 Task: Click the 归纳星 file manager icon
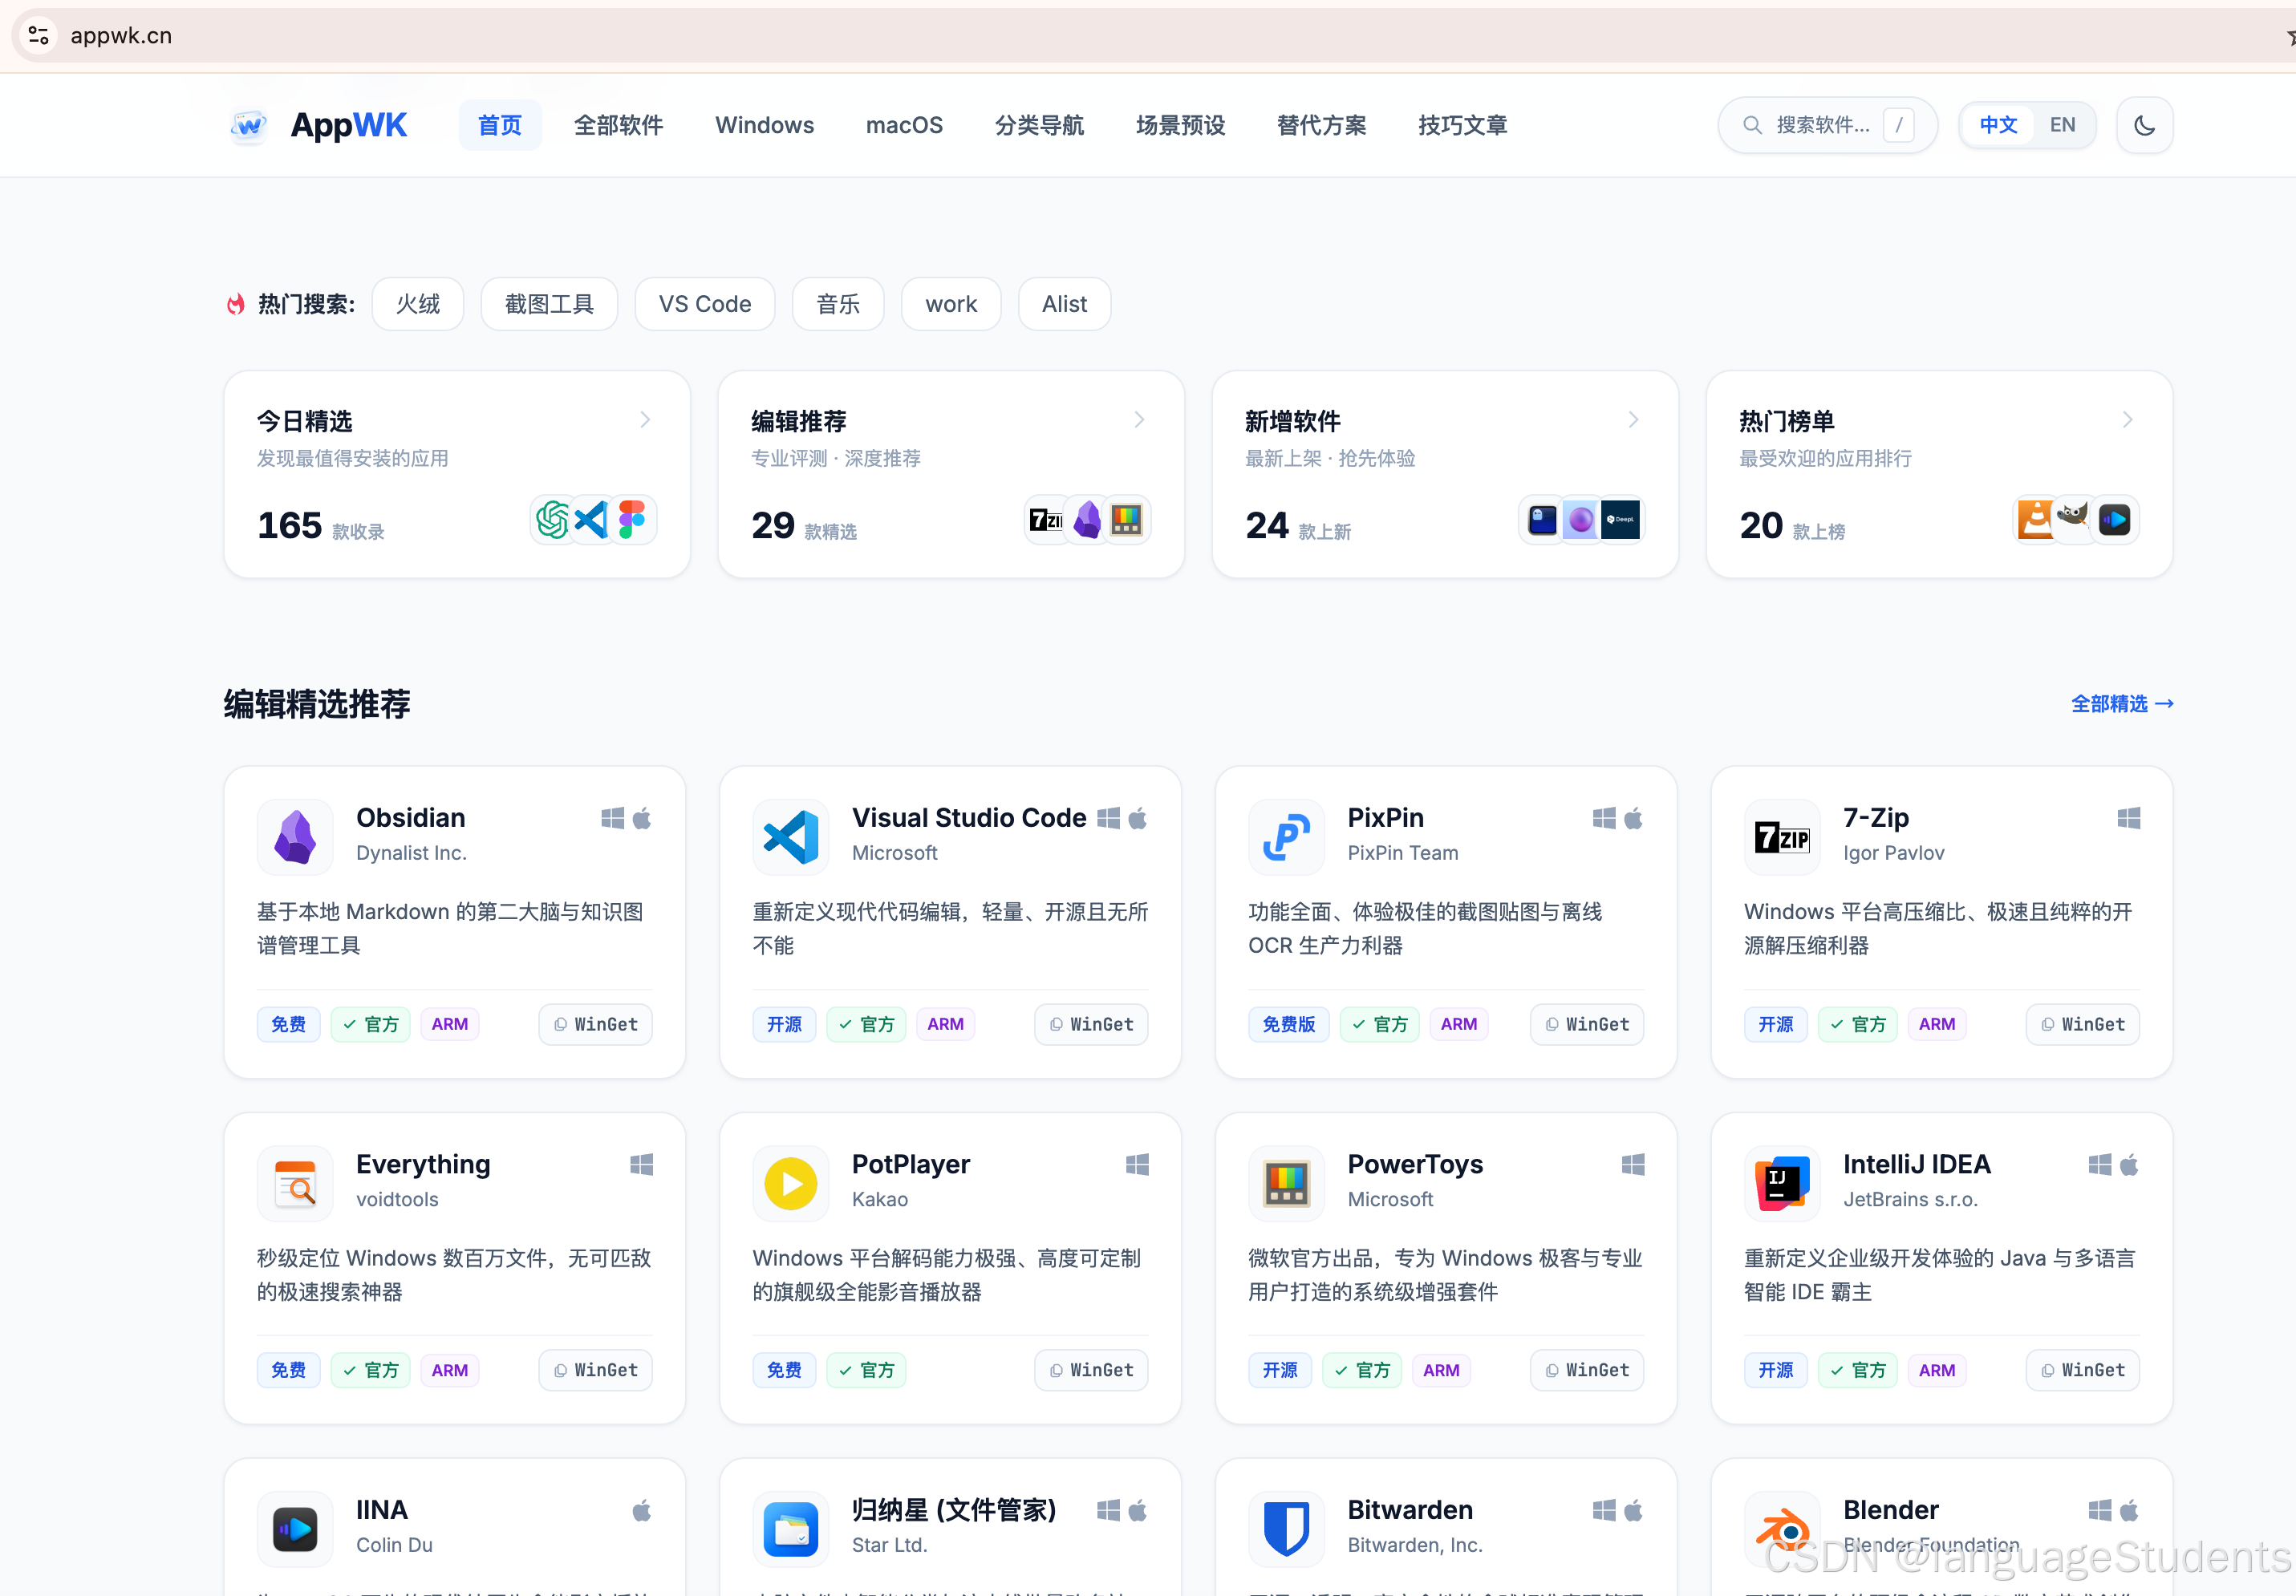point(791,1529)
